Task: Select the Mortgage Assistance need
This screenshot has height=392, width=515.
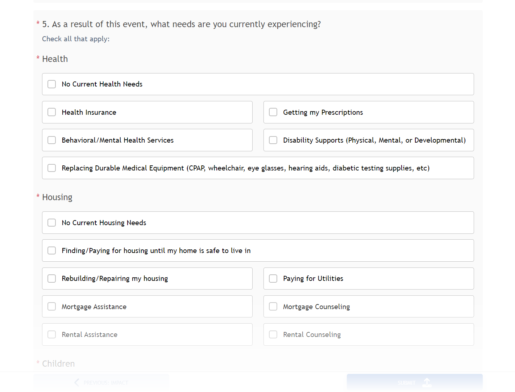Action: [x=51, y=306]
